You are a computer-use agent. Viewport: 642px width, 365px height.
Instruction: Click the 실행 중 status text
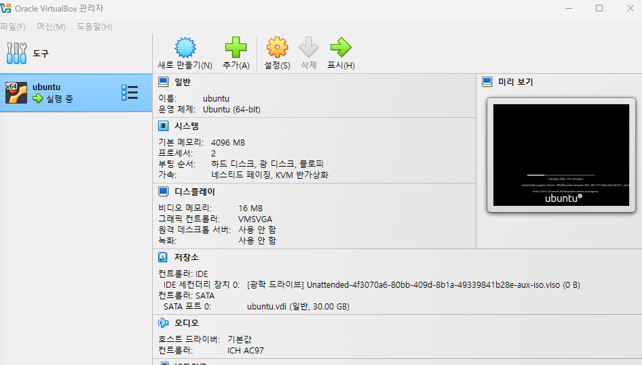point(60,99)
